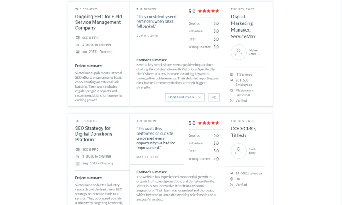Click Digital Marketing Manager, ServiceMax reviewer heading
This screenshot has width=342, height=205.
click(x=243, y=27)
